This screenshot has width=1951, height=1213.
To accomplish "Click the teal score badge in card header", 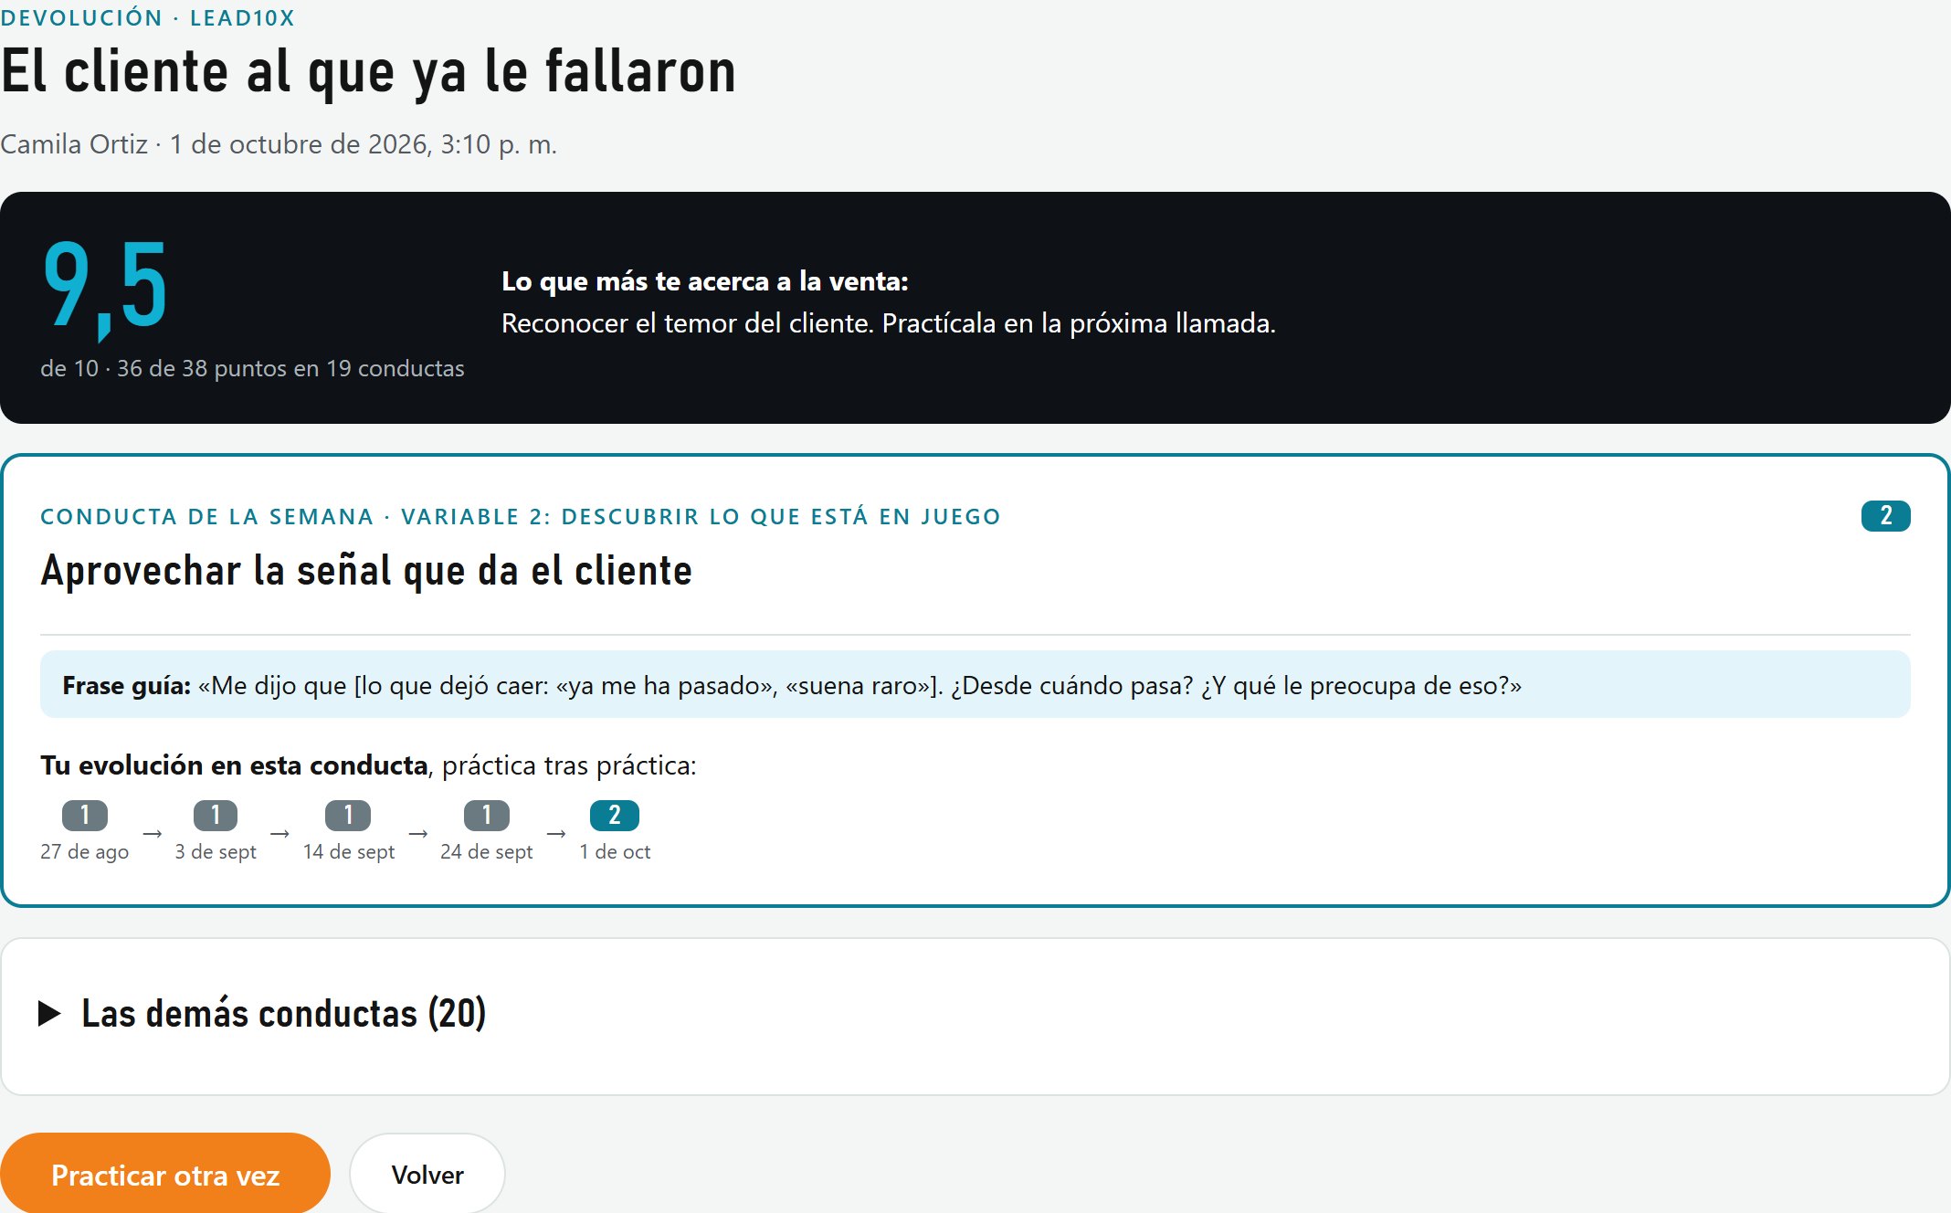I will point(1885,516).
